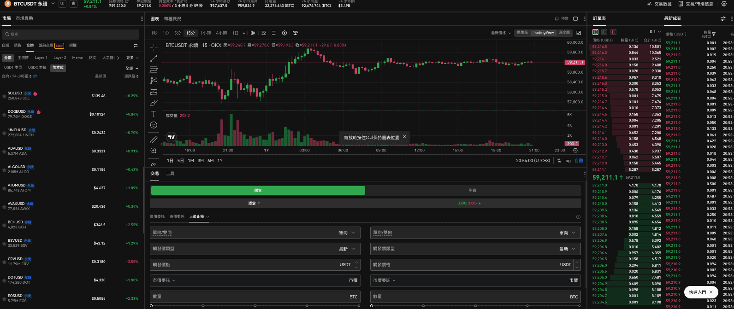Pick the text annotation tool

(154, 114)
